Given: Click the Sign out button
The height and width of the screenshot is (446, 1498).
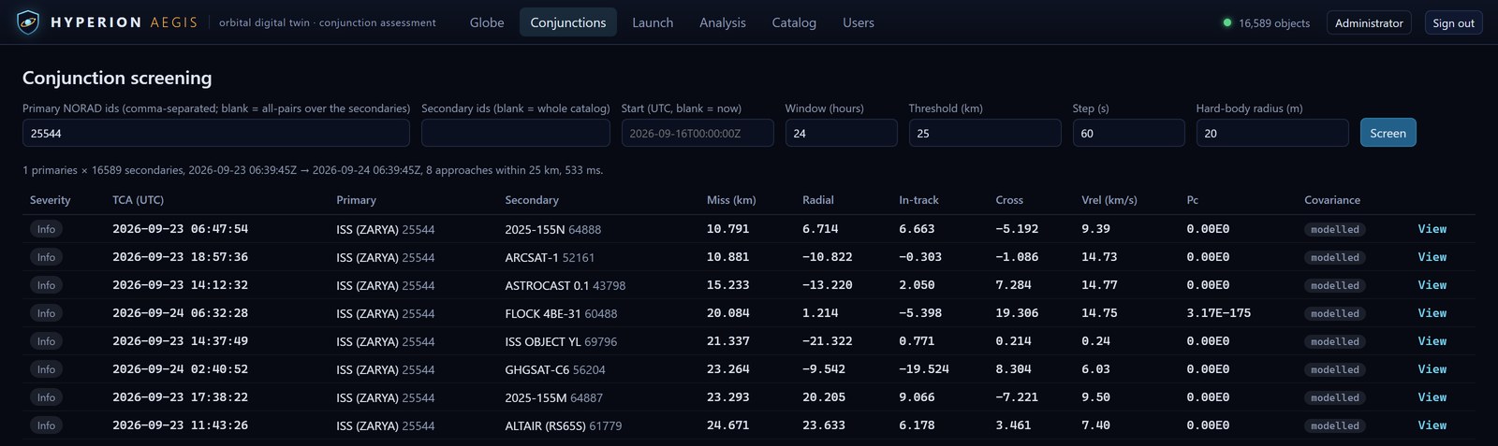Looking at the screenshot, I should pyautogui.click(x=1453, y=22).
